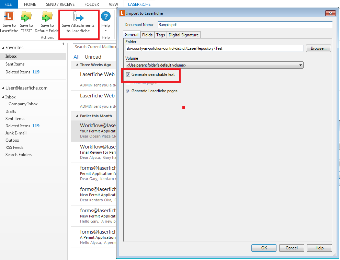Click the Save to Laserfiche icon
Image resolution: width=340 pixels, height=260 pixels.
click(9, 17)
